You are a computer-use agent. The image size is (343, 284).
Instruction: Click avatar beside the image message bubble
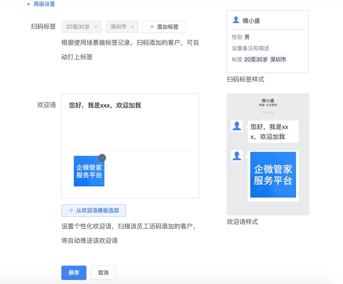237,156
